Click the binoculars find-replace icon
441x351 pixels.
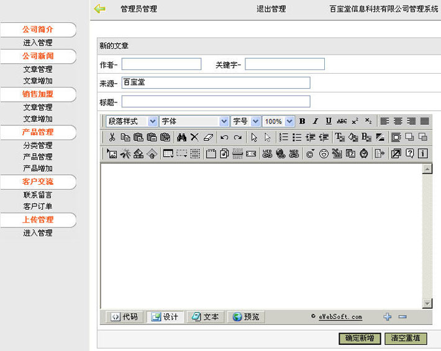click(182, 137)
